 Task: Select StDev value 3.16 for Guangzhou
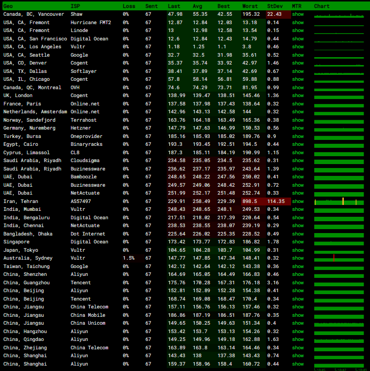click(x=273, y=283)
